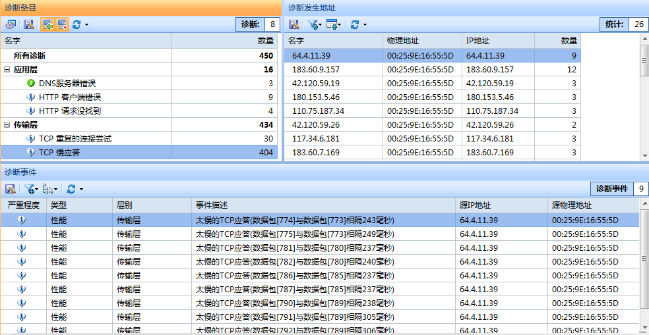649x335 pixels.
Task: Activate the 诊断发生地址 panel title
Action: pos(312,8)
